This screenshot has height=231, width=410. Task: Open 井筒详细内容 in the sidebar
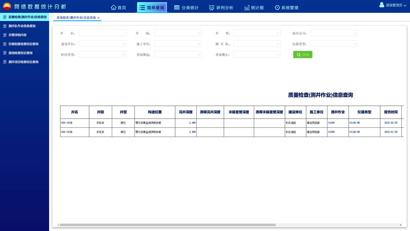tap(17, 35)
